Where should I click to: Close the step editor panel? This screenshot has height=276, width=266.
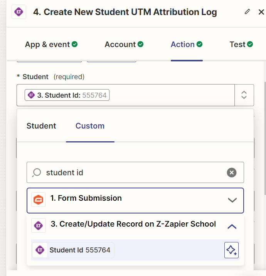pos(261,12)
